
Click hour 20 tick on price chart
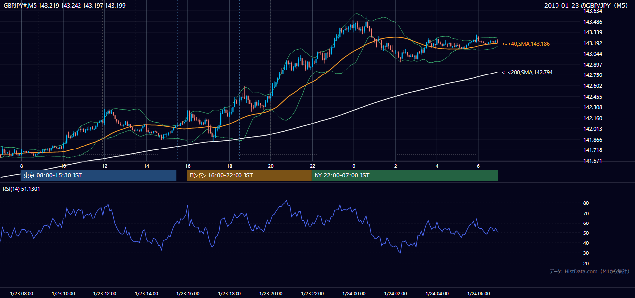coord(270,166)
